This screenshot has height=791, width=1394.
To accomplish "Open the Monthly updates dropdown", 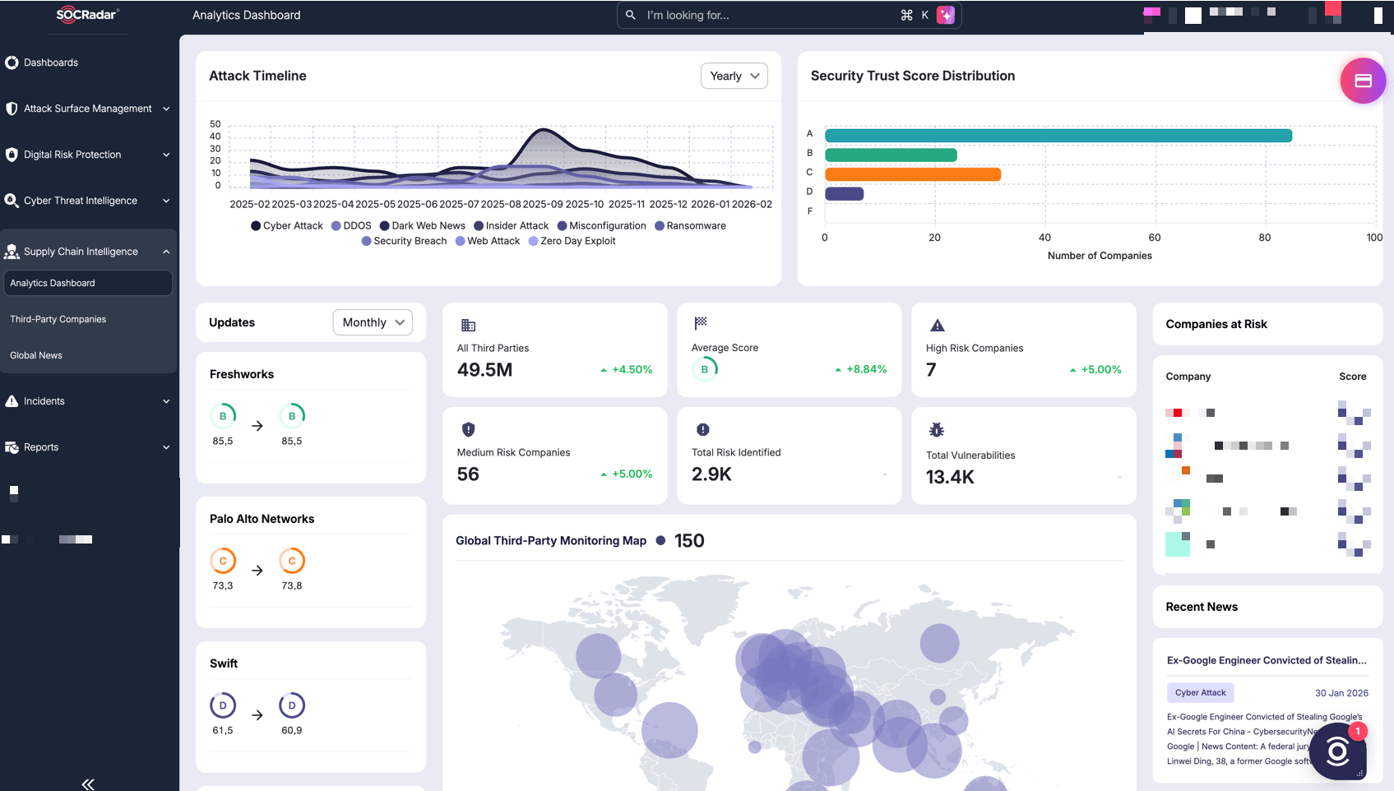I will 373,322.
